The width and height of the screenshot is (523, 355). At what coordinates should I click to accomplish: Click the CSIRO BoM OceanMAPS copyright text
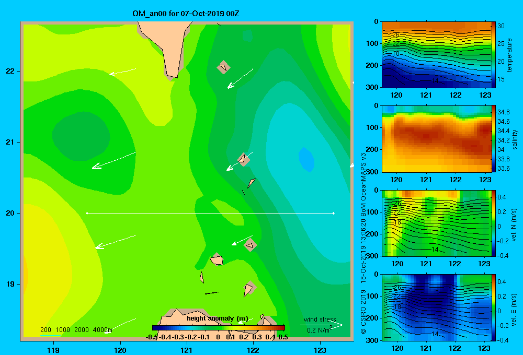pos(363,243)
